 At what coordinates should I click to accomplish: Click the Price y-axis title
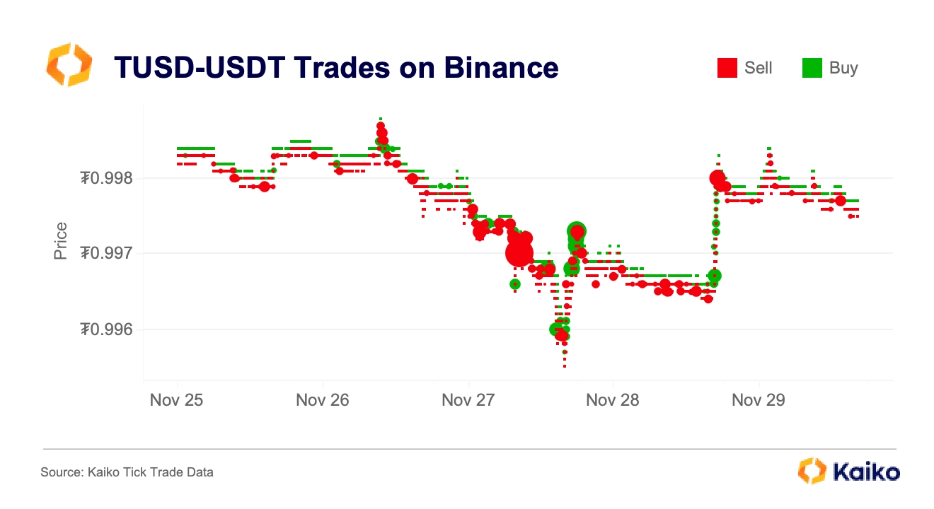(61, 241)
